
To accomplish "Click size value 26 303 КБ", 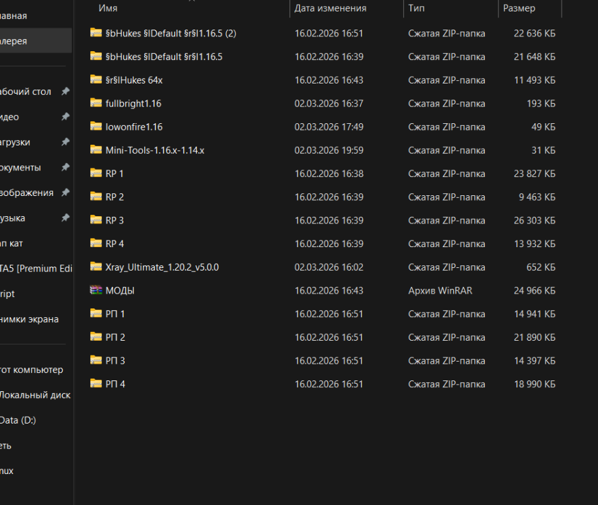I will pyautogui.click(x=534, y=220).
